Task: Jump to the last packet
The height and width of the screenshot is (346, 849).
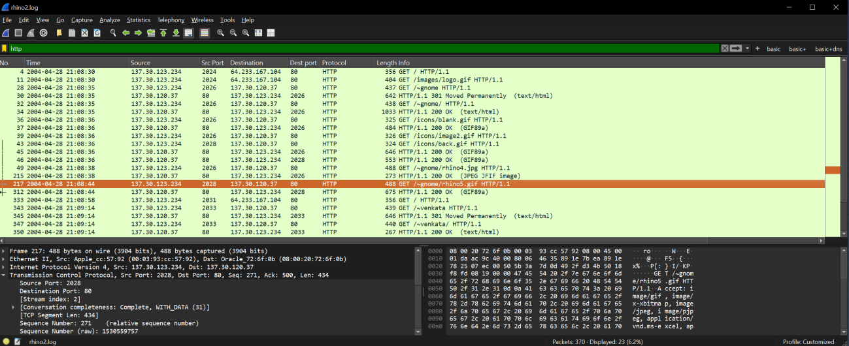Action: click(176, 33)
